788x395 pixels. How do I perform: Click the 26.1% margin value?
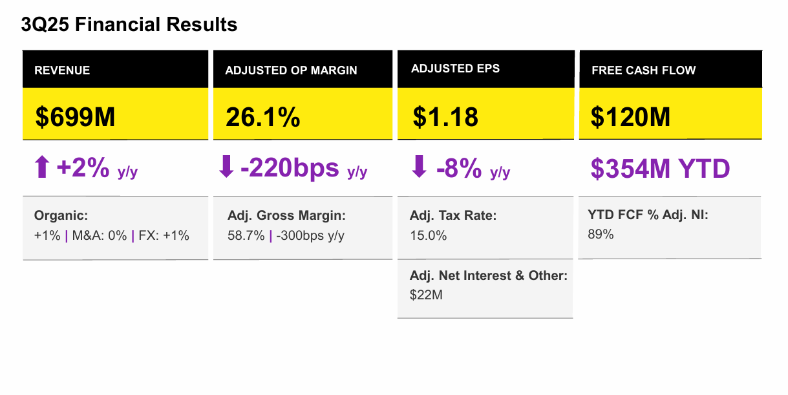pyautogui.click(x=263, y=117)
